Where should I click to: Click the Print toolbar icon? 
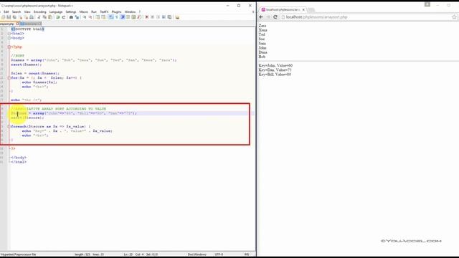(32, 17)
